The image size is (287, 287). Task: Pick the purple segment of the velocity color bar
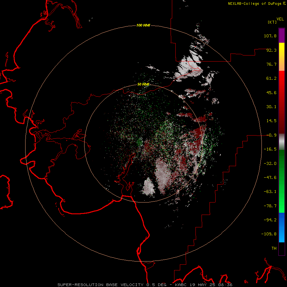click(x=282, y=35)
